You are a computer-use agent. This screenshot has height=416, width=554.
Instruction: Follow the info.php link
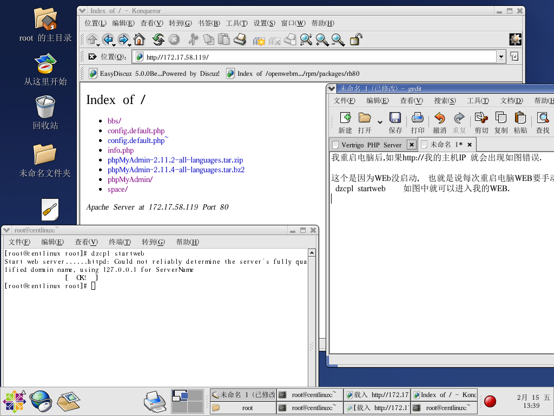(x=121, y=150)
